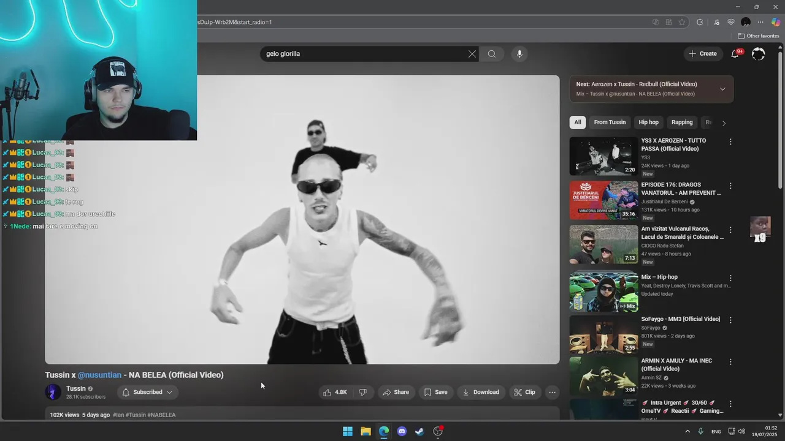Click the Create button
This screenshot has height=441, width=785.
[x=703, y=54]
